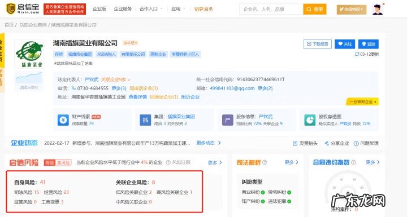Click the Qixin.com logo
Screen dimensions: 407x217
pyautogui.click(x=22, y=9)
